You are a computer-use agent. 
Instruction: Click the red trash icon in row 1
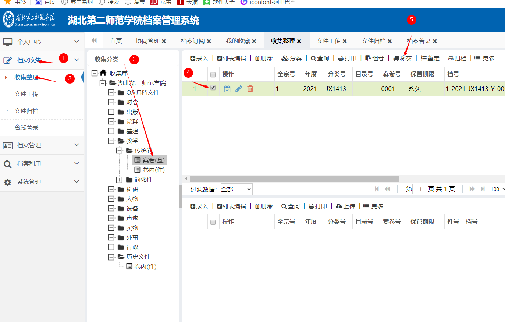pyautogui.click(x=250, y=89)
